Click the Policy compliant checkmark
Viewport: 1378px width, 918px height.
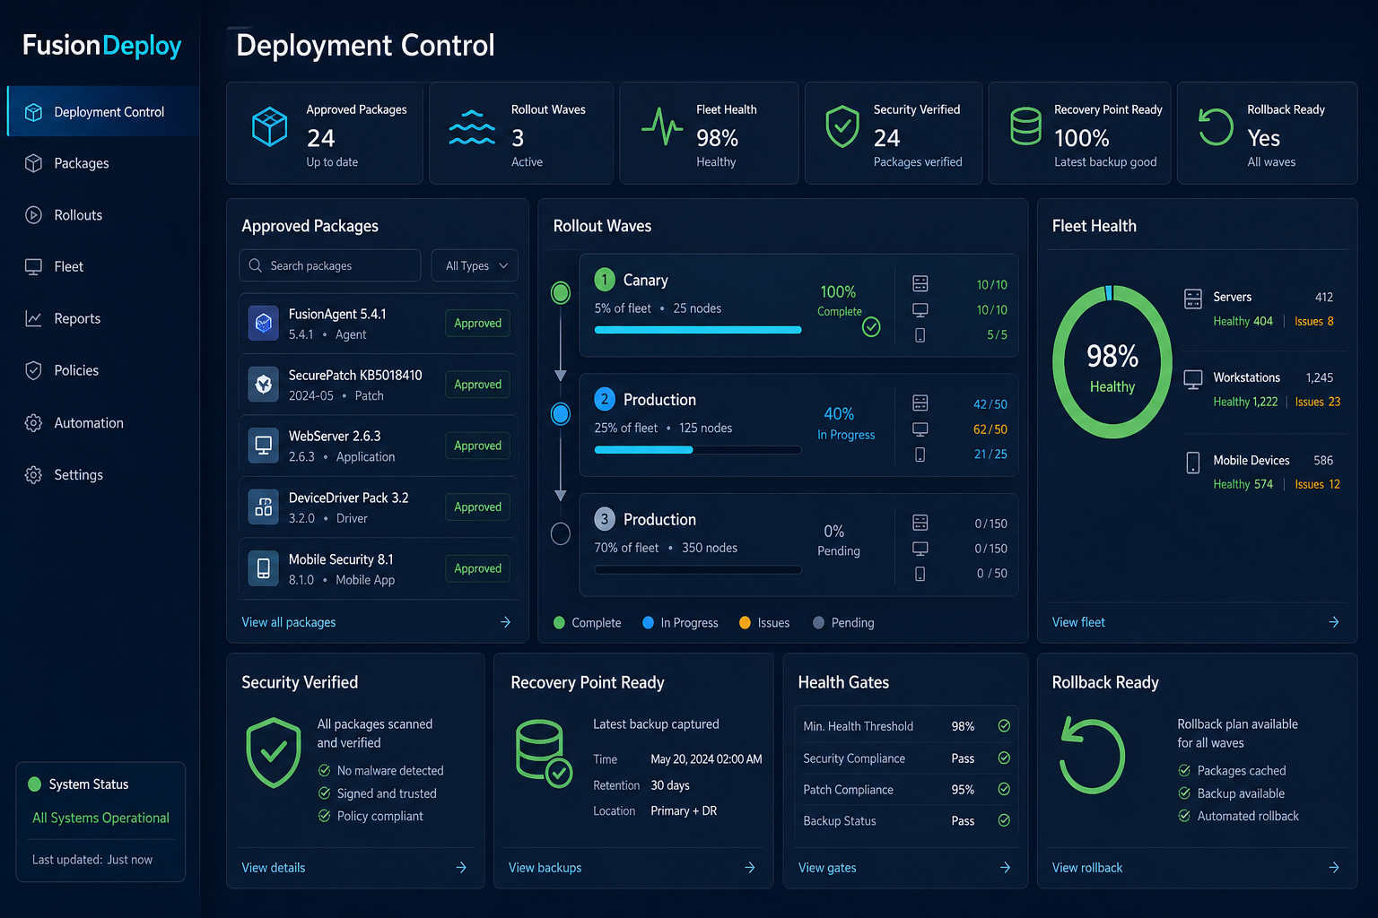[x=325, y=816]
